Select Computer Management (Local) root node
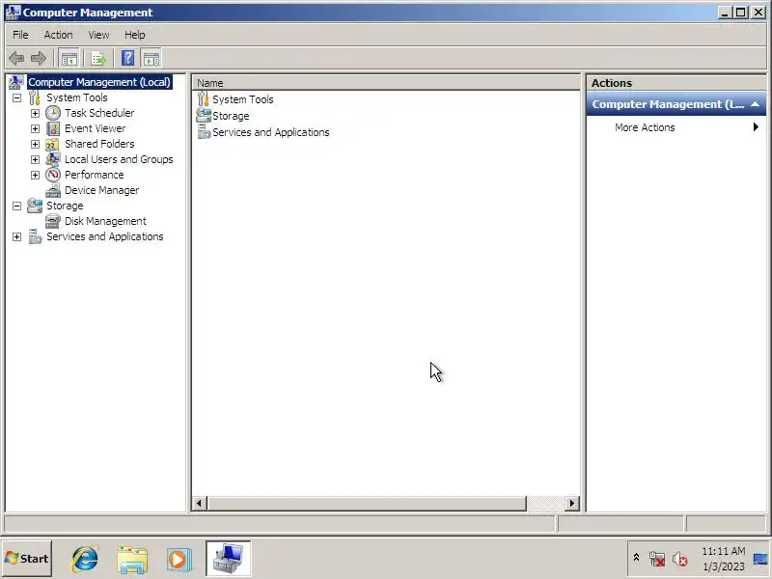This screenshot has width=772, height=579. coord(99,82)
